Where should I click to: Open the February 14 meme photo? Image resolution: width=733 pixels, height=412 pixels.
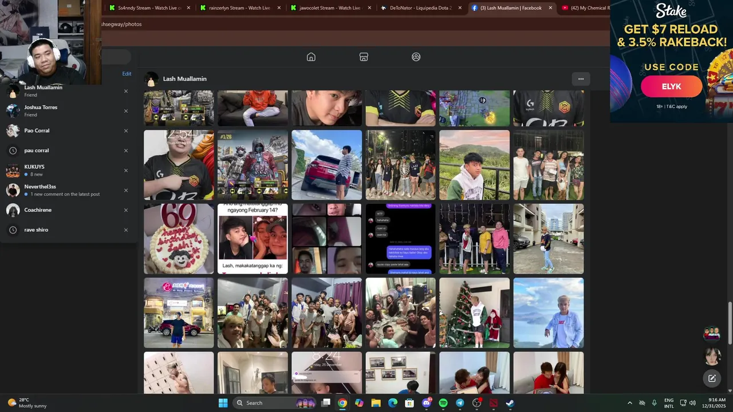253,239
